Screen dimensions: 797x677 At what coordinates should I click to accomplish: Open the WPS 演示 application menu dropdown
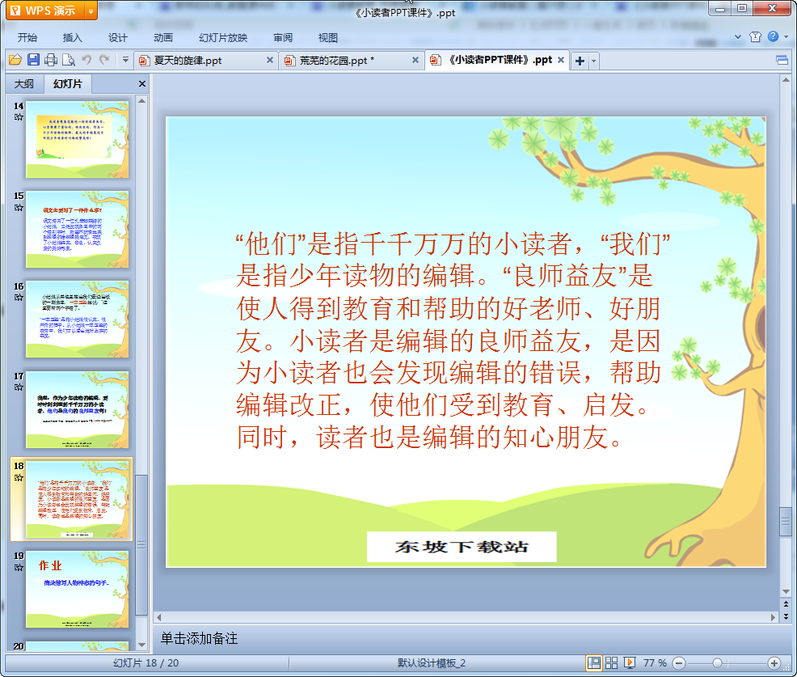pyautogui.click(x=91, y=11)
